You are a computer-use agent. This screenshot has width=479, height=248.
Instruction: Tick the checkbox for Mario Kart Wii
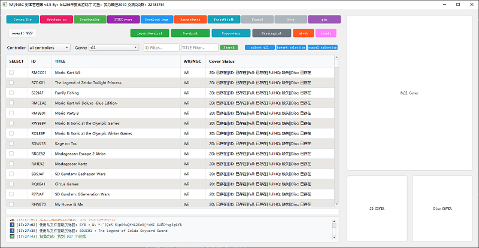11,72
